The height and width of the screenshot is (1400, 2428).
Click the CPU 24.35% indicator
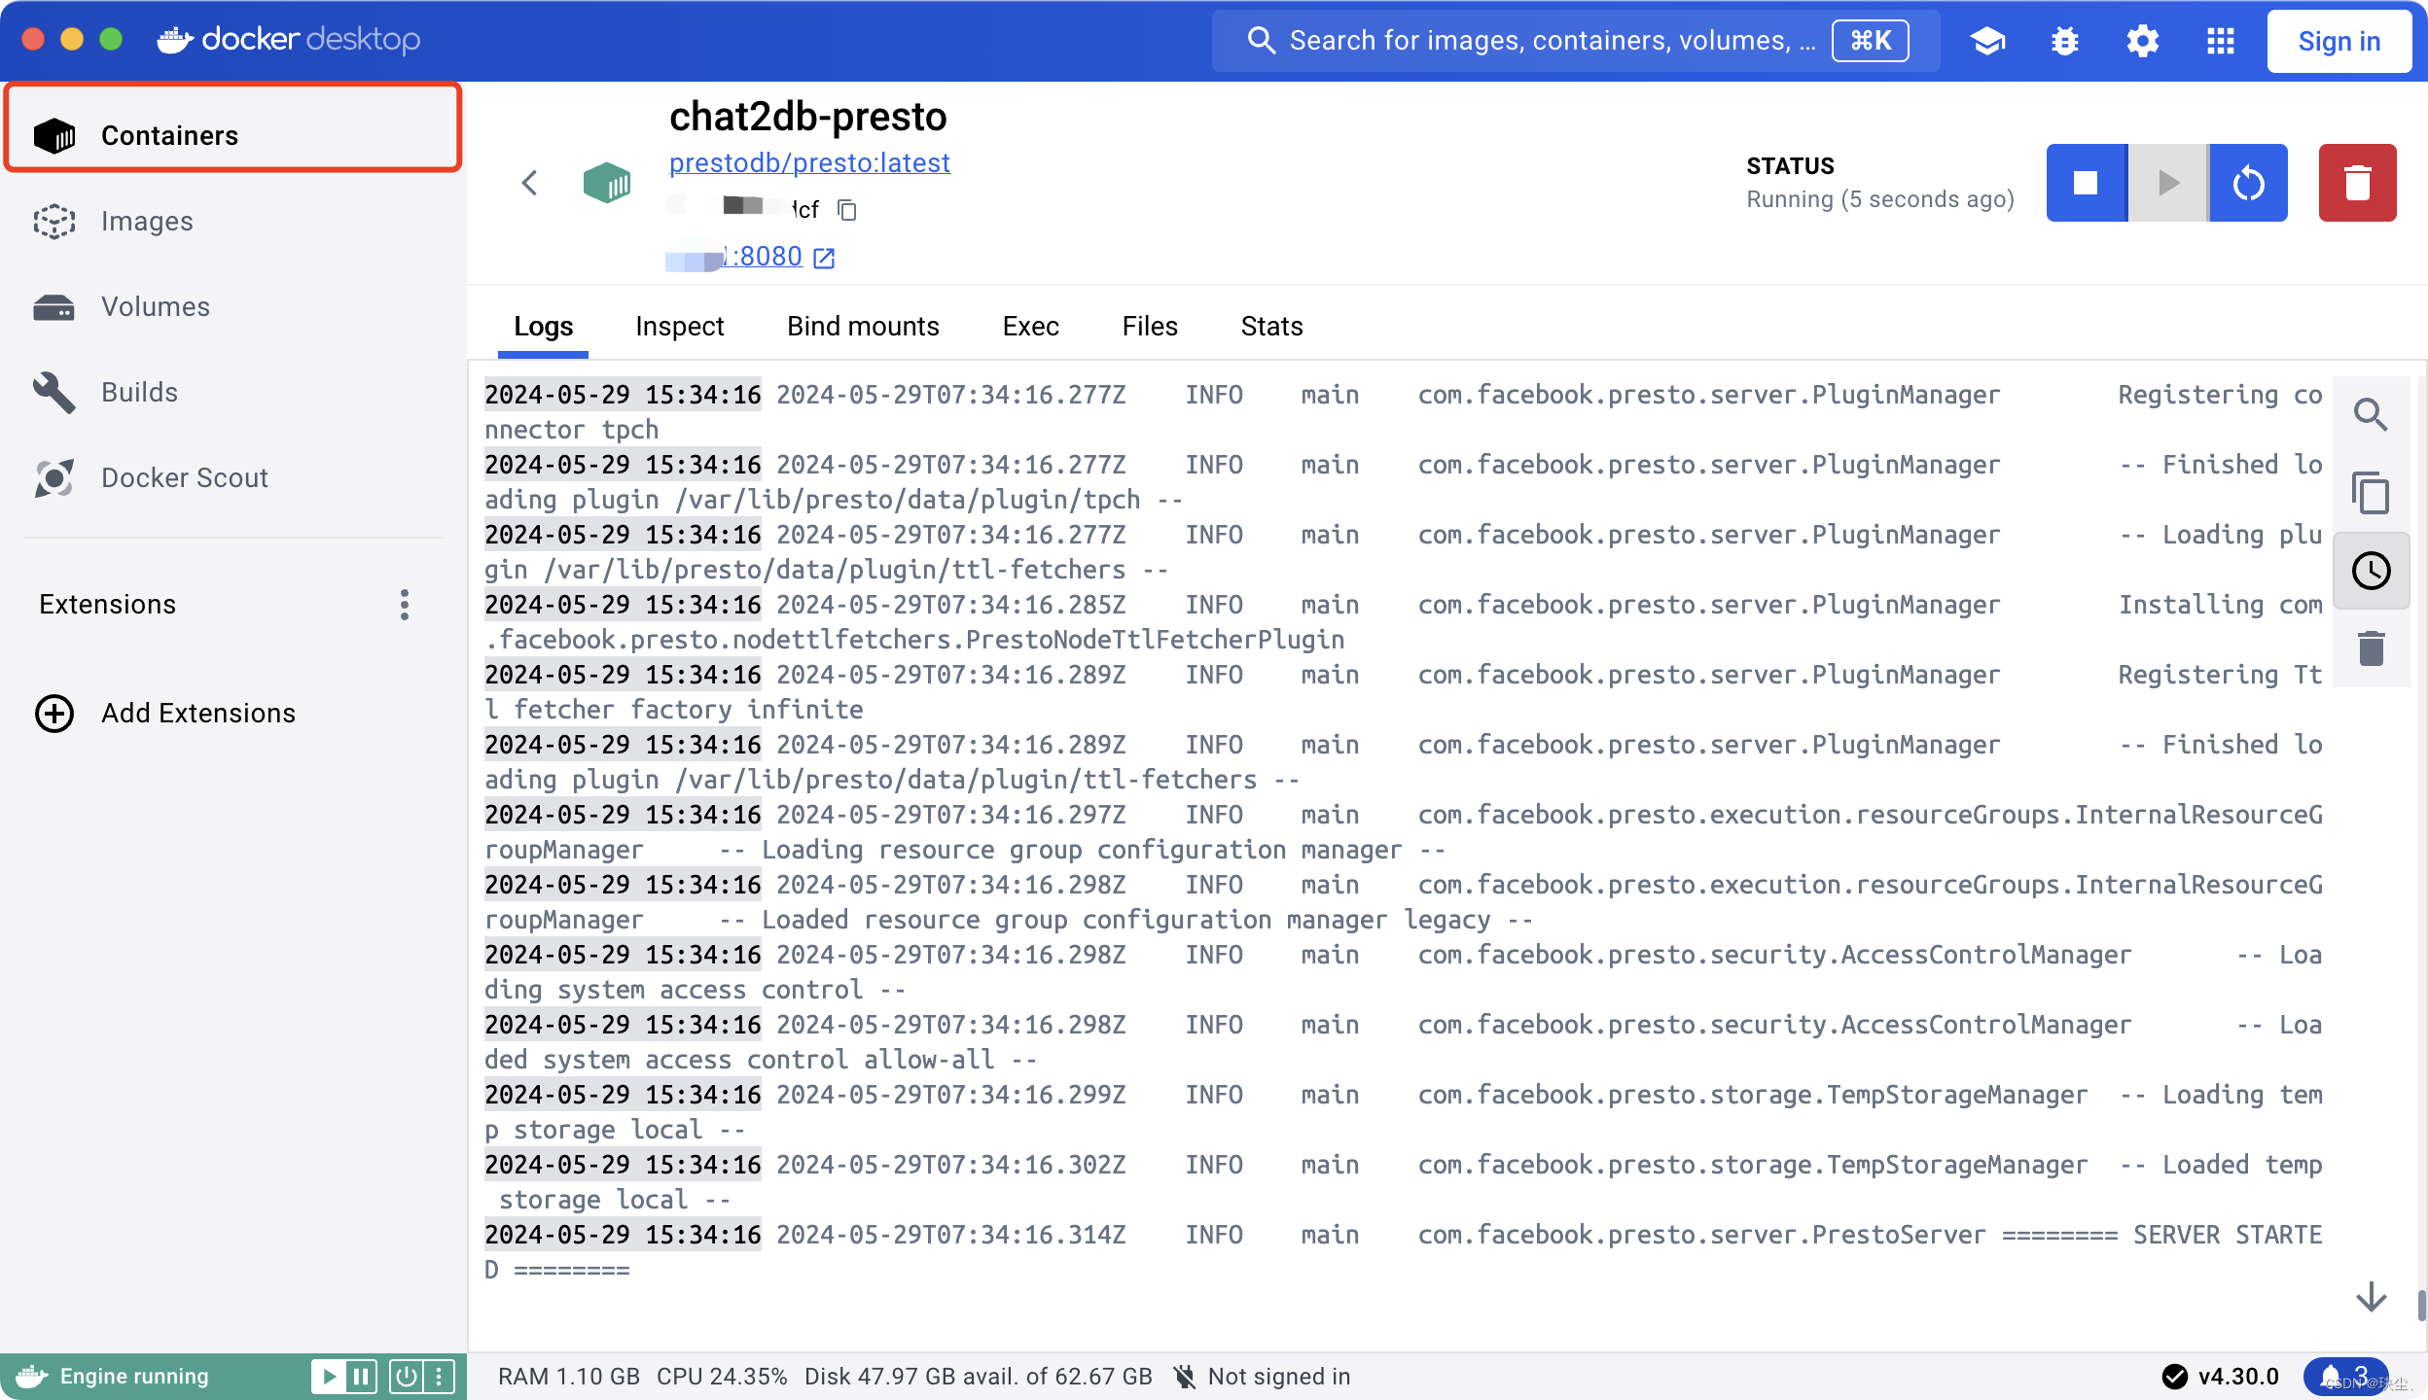click(x=722, y=1377)
